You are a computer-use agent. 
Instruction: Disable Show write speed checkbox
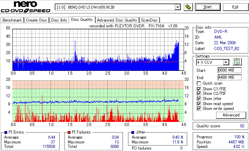coord(199,109)
